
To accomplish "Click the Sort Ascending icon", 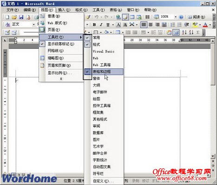I will [184, 32].
